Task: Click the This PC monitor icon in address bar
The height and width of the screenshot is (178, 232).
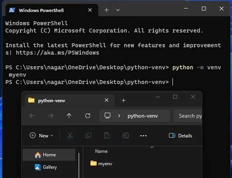Action: click(107, 116)
